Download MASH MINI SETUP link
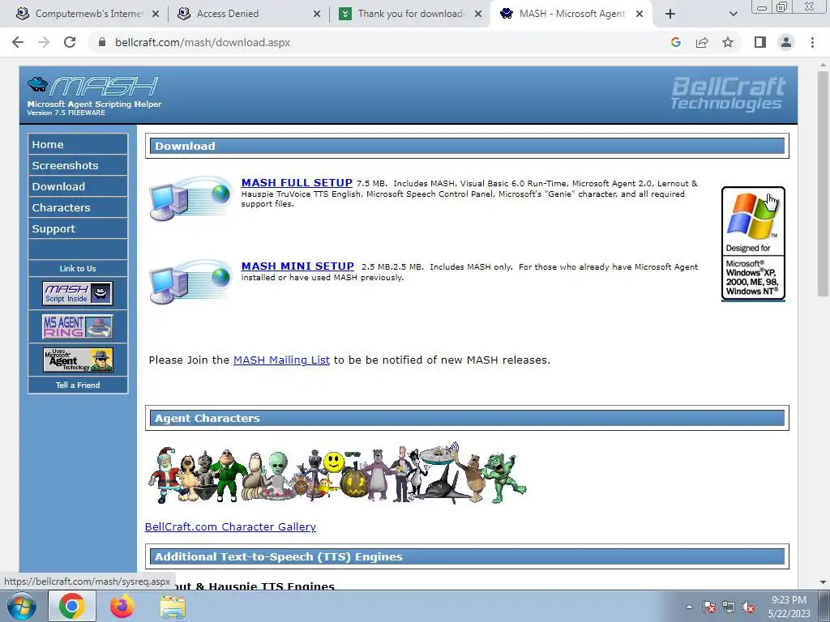Screen dimensions: 830x622 (297, 266)
